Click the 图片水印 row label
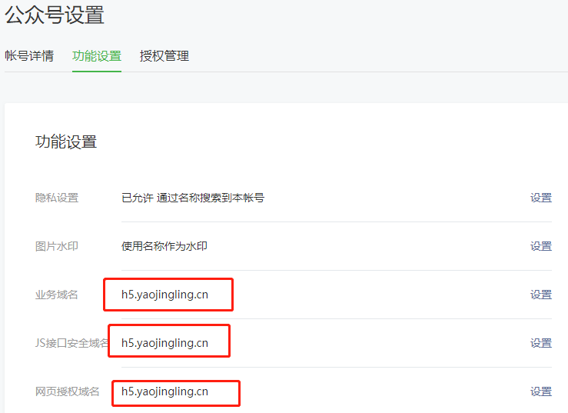This screenshot has width=568, height=413. coord(57,246)
